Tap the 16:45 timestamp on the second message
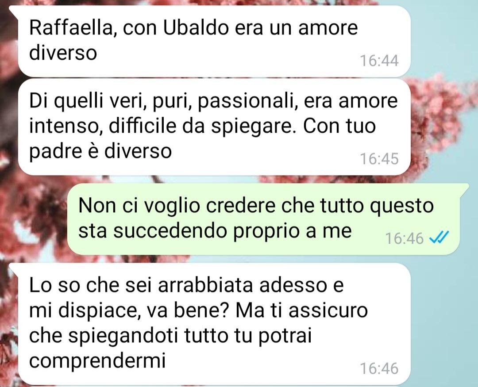This screenshot has height=387, width=478. pos(379,158)
